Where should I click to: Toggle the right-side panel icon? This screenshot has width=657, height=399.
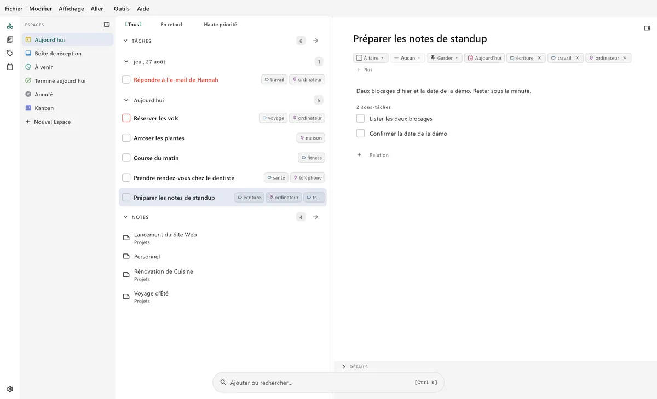coord(647,28)
